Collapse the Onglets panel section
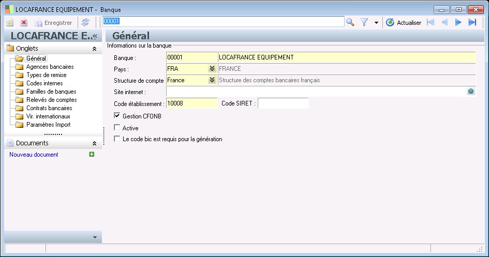The height and width of the screenshot is (257, 489). [x=94, y=49]
